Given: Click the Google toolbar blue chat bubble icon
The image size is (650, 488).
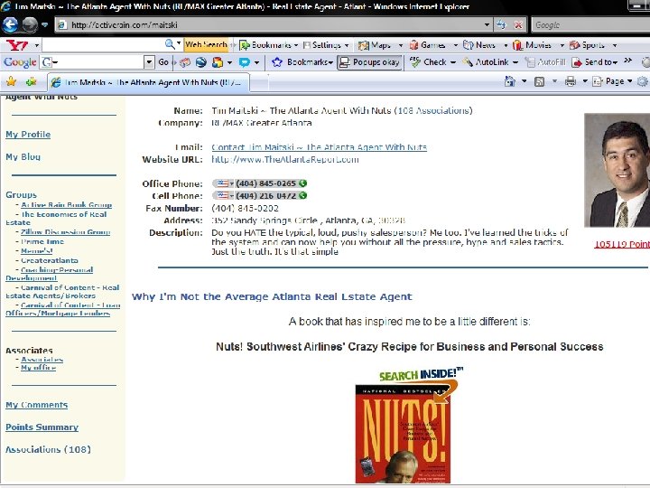Looking at the screenshot, I should [245, 62].
